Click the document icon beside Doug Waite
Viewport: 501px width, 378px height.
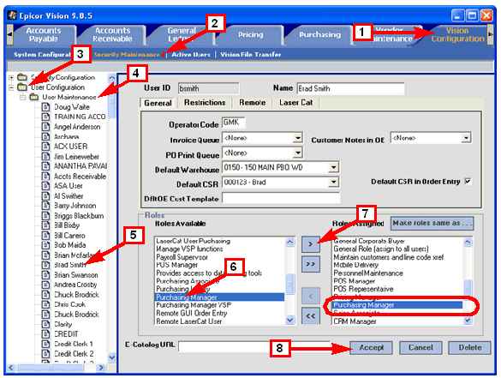46,107
